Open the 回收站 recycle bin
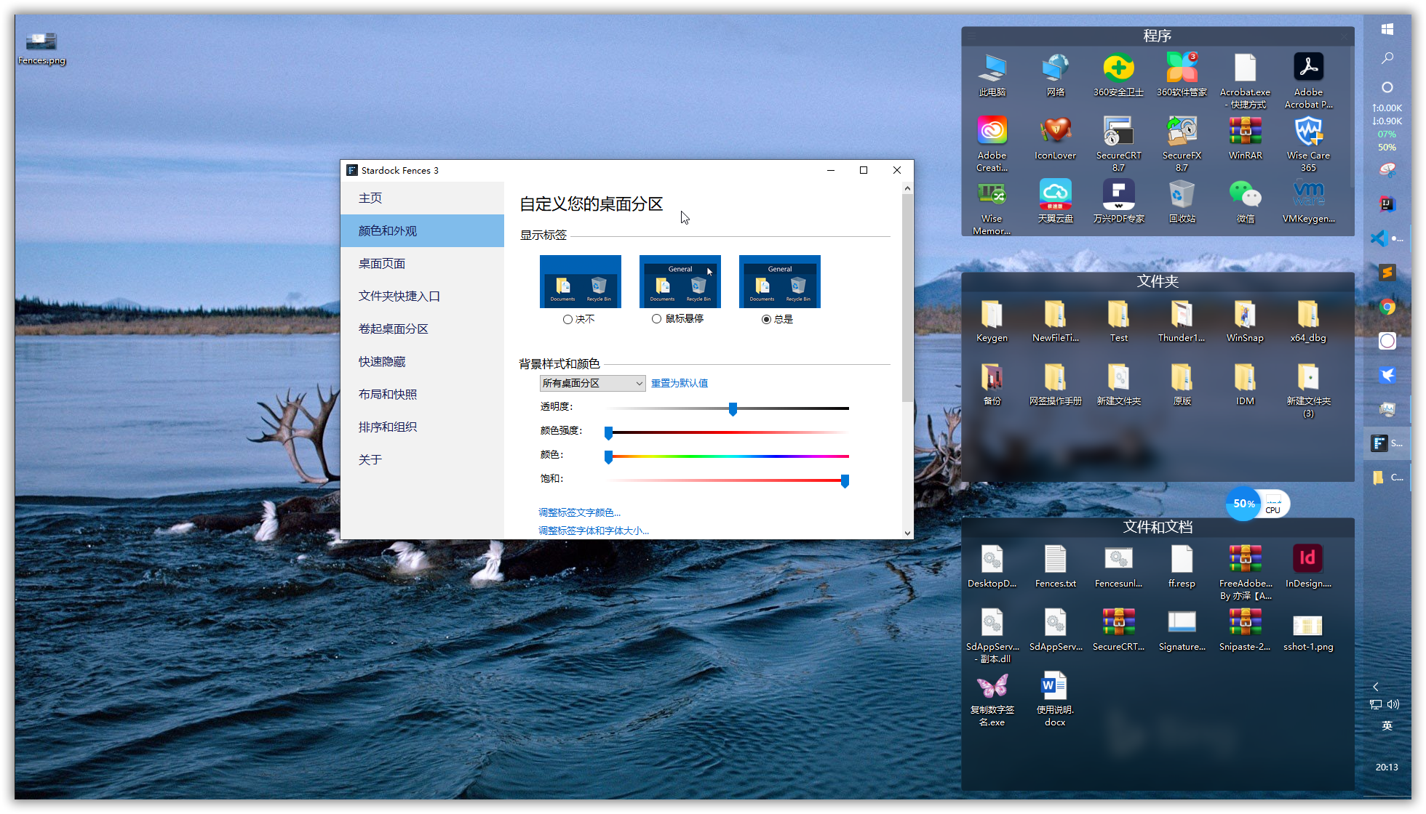 coord(1182,201)
